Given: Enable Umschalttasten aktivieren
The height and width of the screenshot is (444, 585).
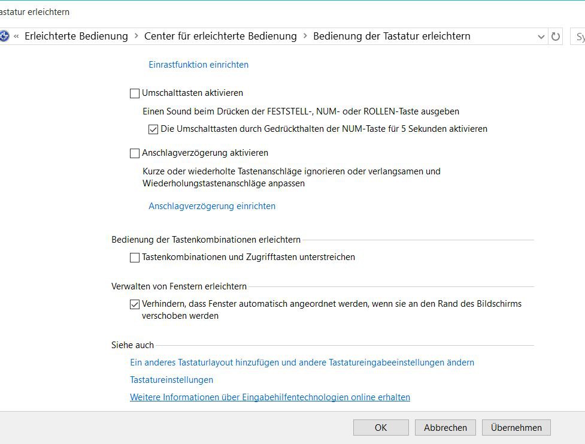Looking at the screenshot, I should pos(135,93).
